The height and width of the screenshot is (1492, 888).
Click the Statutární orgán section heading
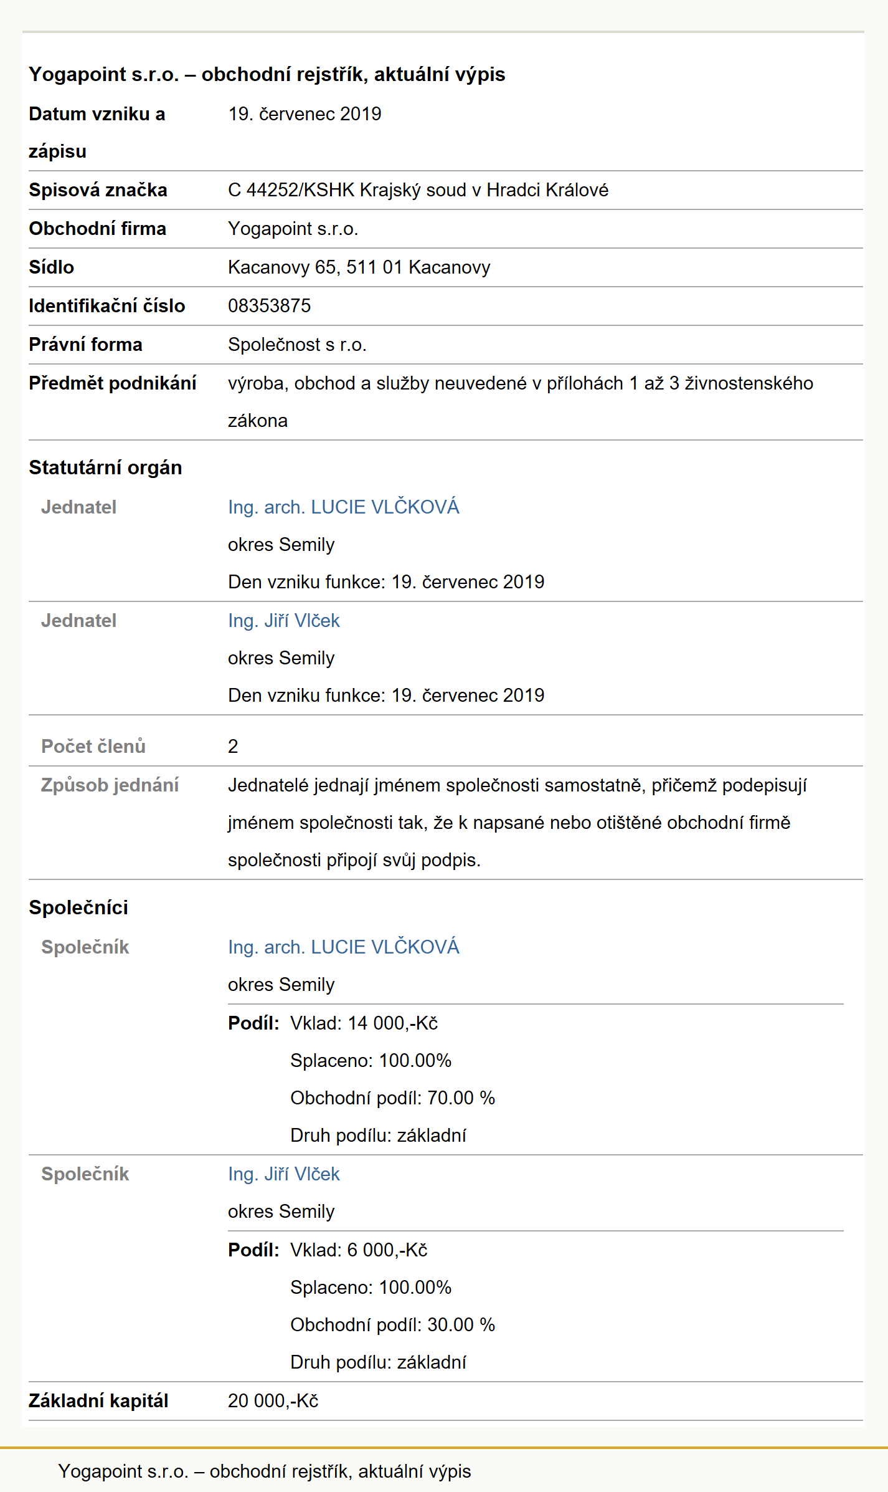tap(105, 467)
